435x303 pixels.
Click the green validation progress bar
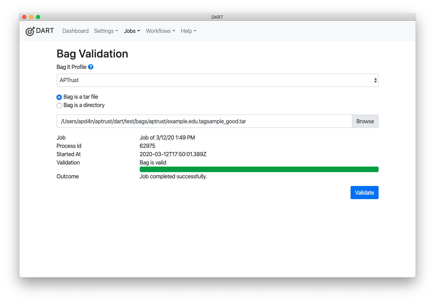259,169
